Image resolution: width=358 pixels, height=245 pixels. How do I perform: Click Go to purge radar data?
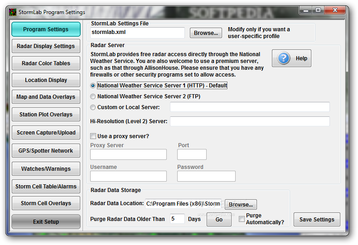pos(219,220)
